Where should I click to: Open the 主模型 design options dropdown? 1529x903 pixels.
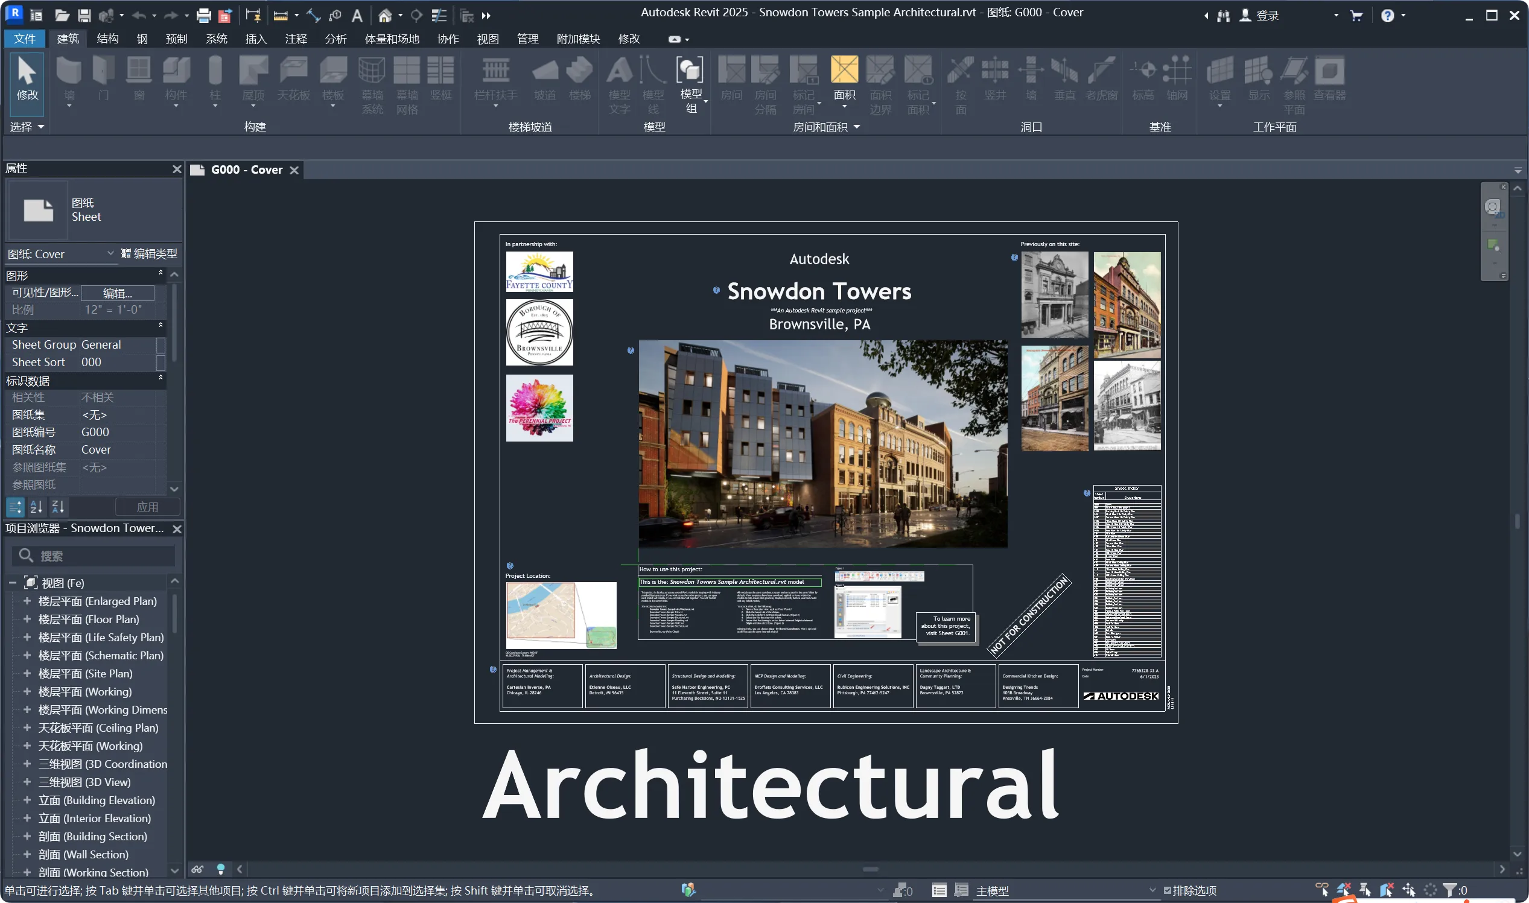1152,891
